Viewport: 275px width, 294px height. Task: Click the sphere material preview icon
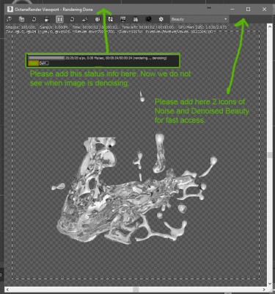pos(98,19)
